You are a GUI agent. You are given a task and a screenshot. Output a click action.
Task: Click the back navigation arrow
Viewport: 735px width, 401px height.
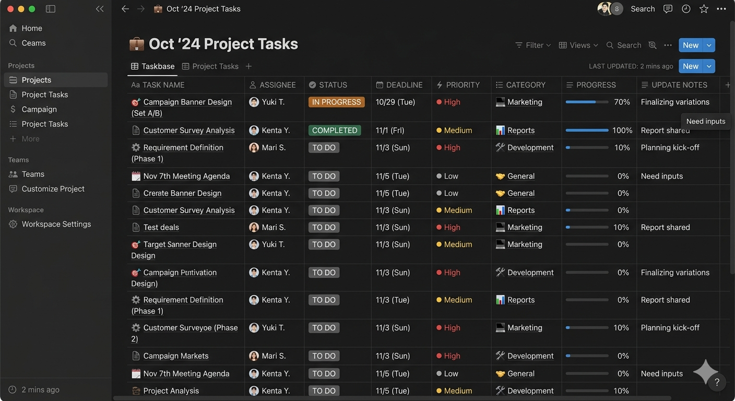click(x=125, y=9)
